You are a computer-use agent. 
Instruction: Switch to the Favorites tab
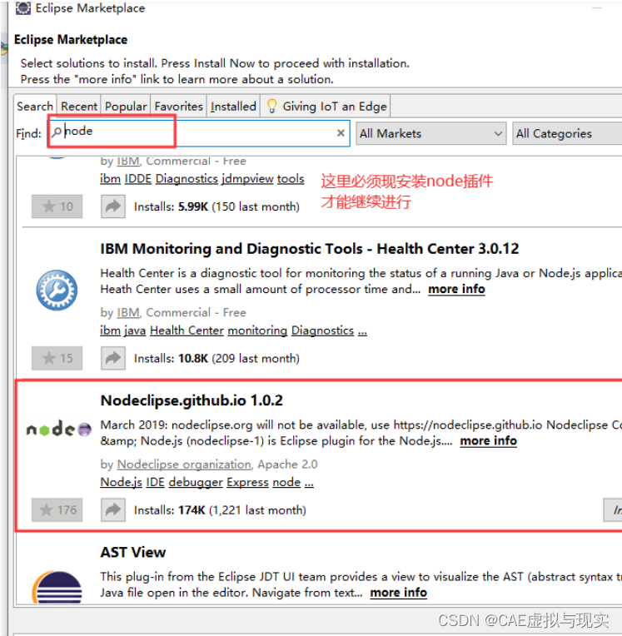pyautogui.click(x=178, y=107)
